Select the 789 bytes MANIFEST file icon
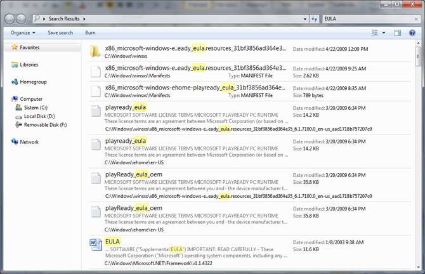This screenshot has height=274, width=425. [x=96, y=91]
